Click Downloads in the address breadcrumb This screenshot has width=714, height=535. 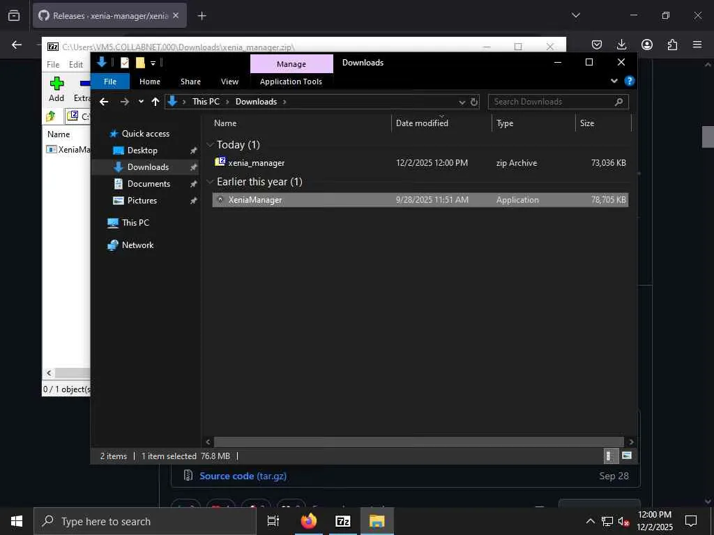pyautogui.click(x=256, y=102)
